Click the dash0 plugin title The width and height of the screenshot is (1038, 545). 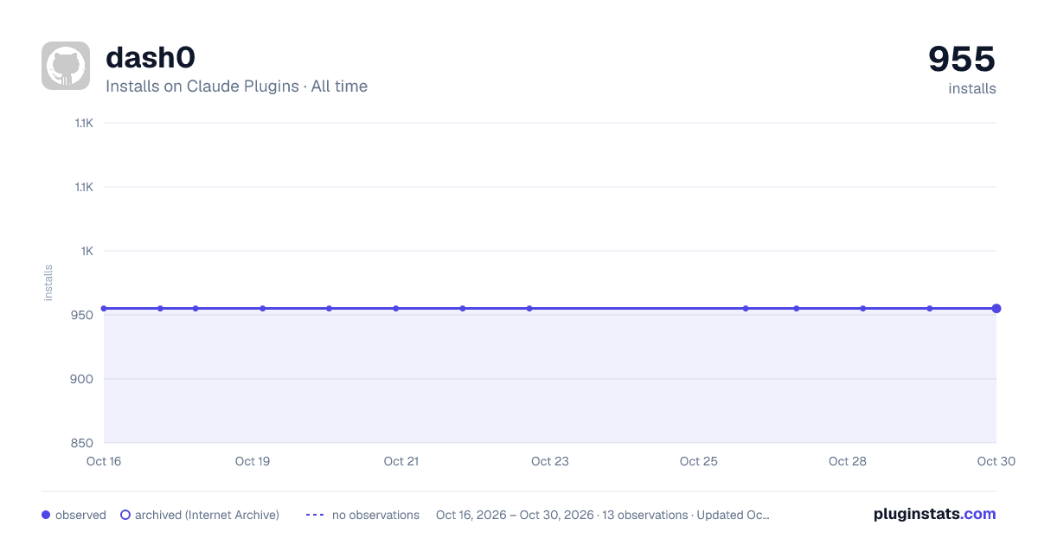pos(151,58)
